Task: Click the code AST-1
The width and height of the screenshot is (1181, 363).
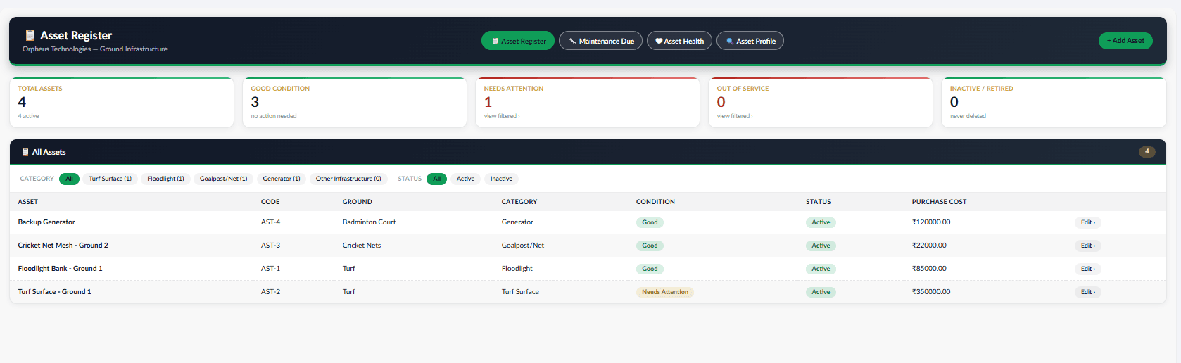Action: (x=270, y=269)
